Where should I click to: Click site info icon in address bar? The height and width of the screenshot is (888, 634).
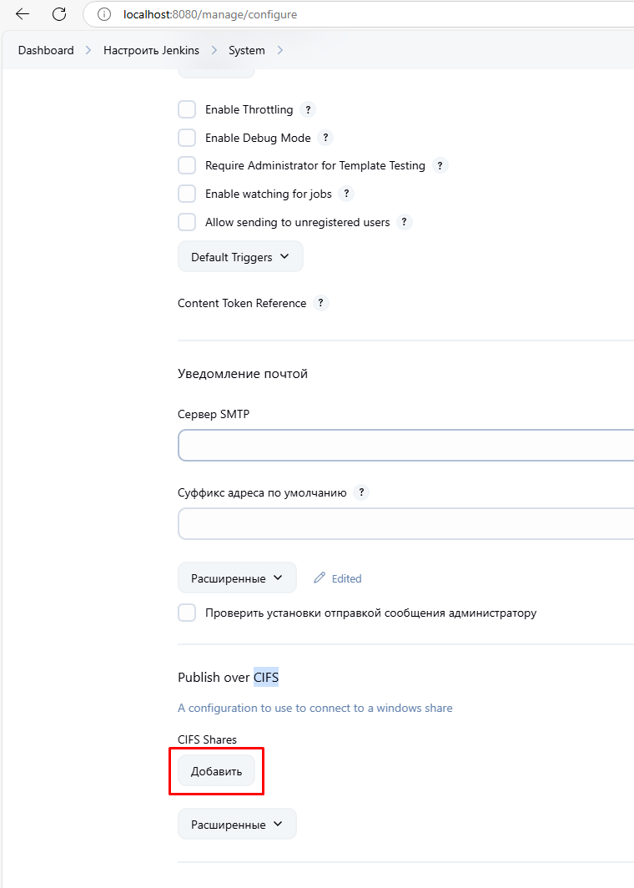coord(104,14)
